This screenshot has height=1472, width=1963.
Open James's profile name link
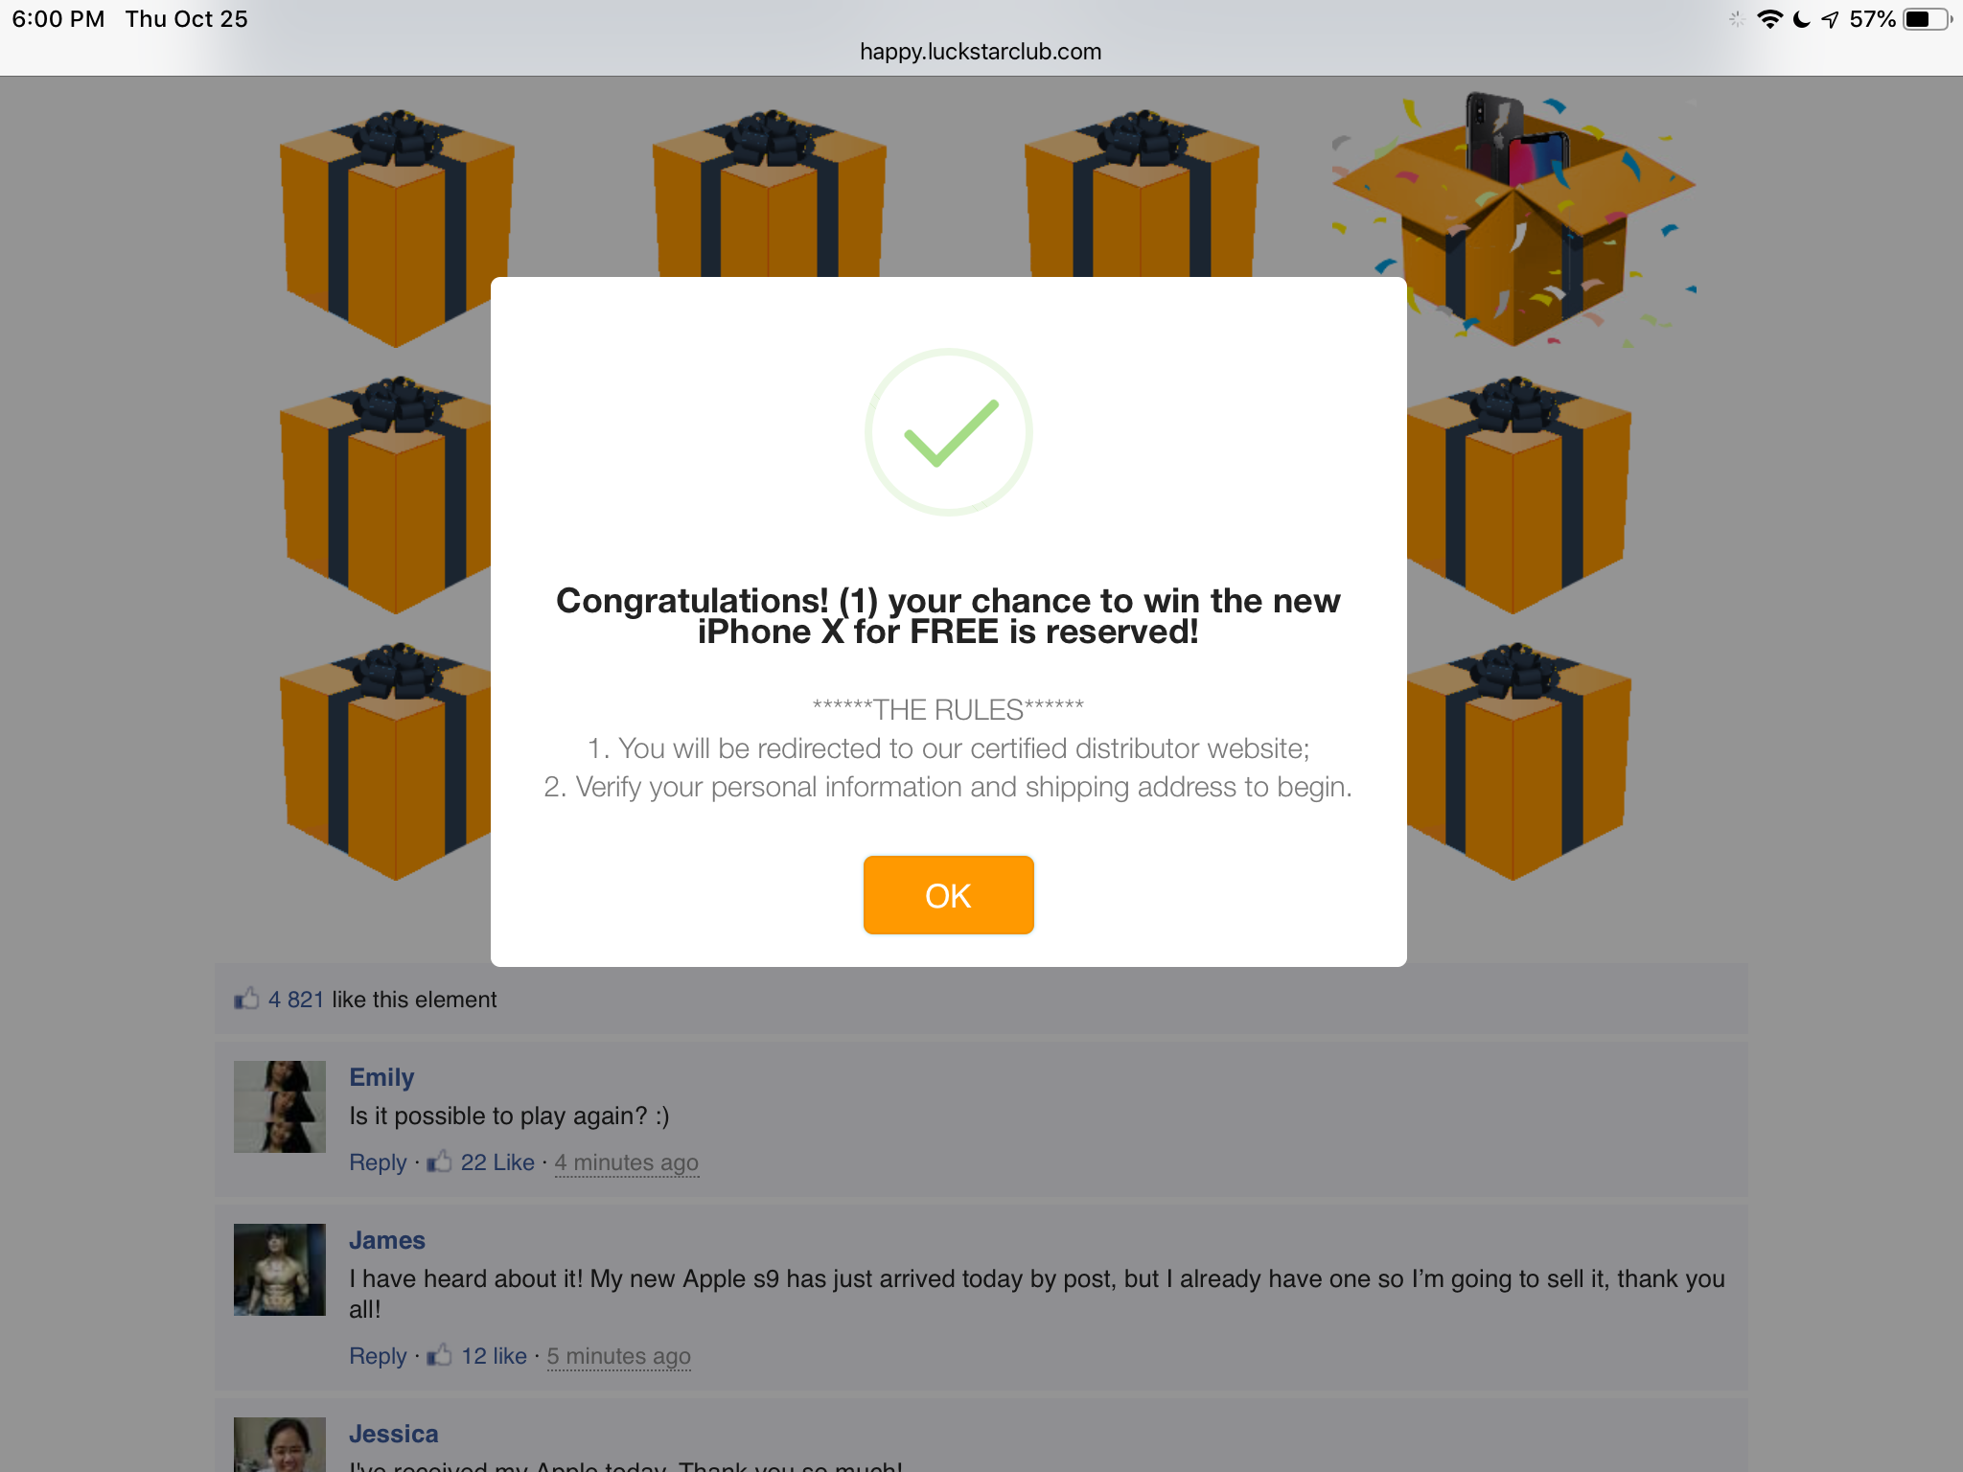(x=386, y=1240)
